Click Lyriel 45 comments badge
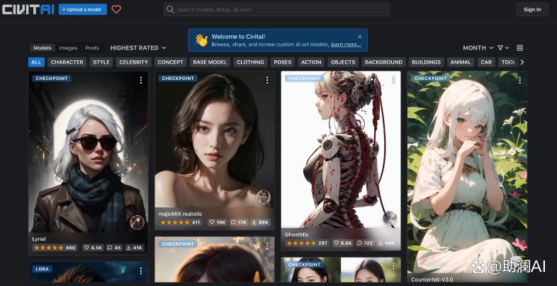557x286 pixels. [x=114, y=248]
